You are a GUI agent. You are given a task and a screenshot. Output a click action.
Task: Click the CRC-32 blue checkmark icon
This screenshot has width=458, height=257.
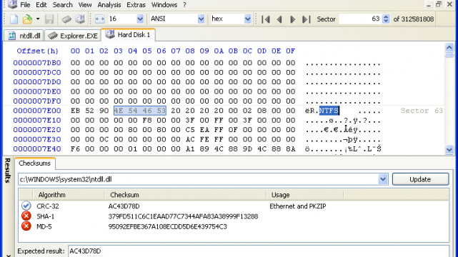pyautogui.click(x=26, y=206)
